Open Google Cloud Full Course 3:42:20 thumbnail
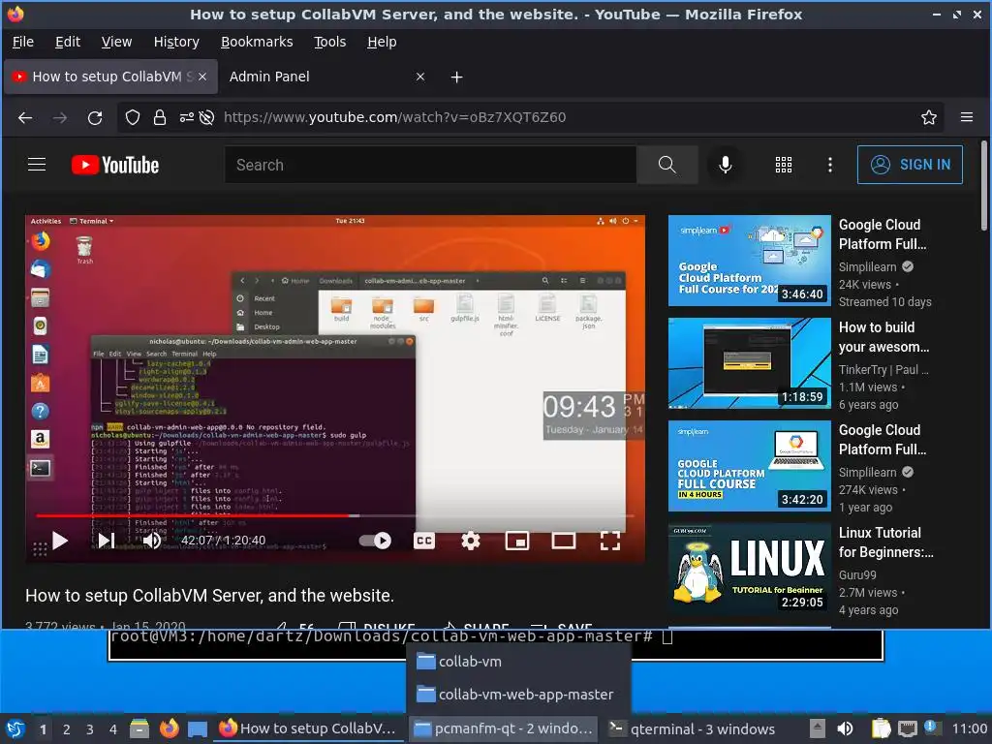The image size is (992, 744). [749, 466]
